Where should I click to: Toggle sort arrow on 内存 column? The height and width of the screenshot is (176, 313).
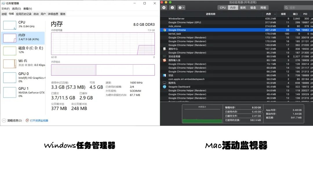point(275,14)
